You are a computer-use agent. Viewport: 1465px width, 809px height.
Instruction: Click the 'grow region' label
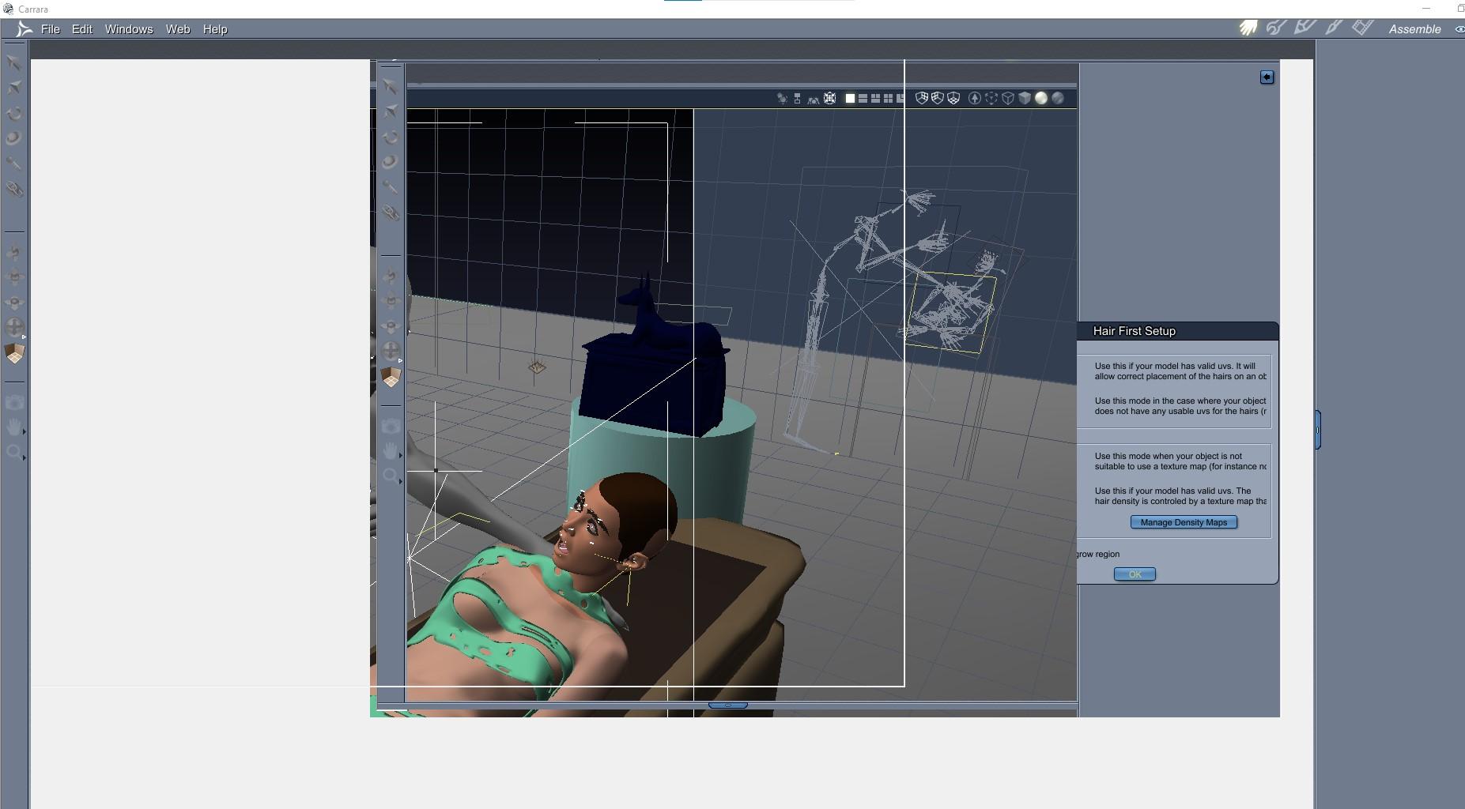pyautogui.click(x=1098, y=554)
